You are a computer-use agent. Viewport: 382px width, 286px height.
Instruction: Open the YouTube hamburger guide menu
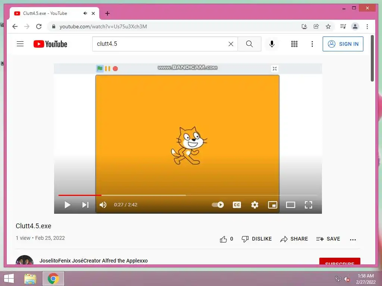click(x=20, y=44)
